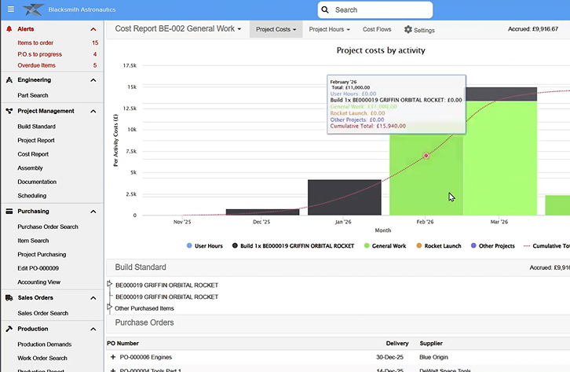Click the Blacksmith Astronautics logo
This screenshot has height=372, width=570.
coord(34,9)
